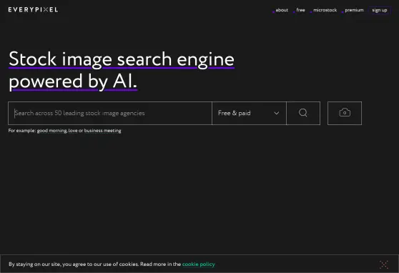Go to the free menu item
399x273 pixels.
coord(300,10)
